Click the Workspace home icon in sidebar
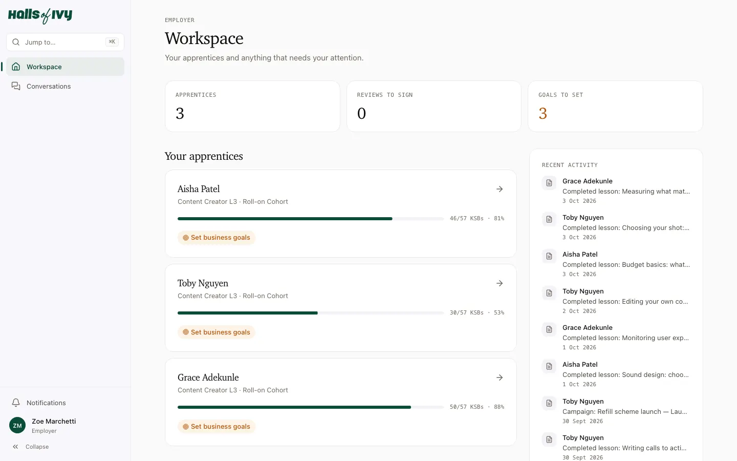 point(16,67)
